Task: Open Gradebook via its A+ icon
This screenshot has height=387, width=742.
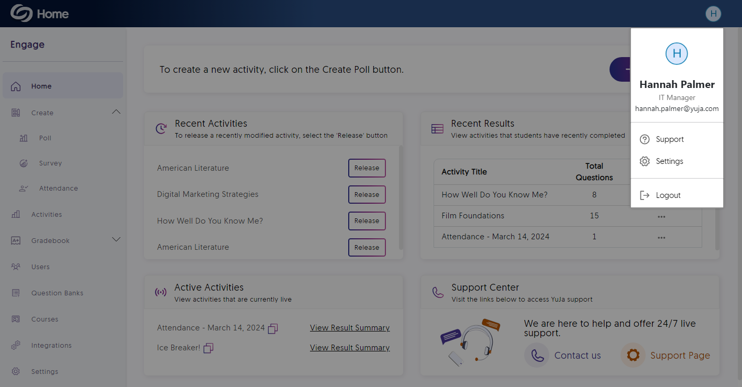Action: click(x=16, y=241)
